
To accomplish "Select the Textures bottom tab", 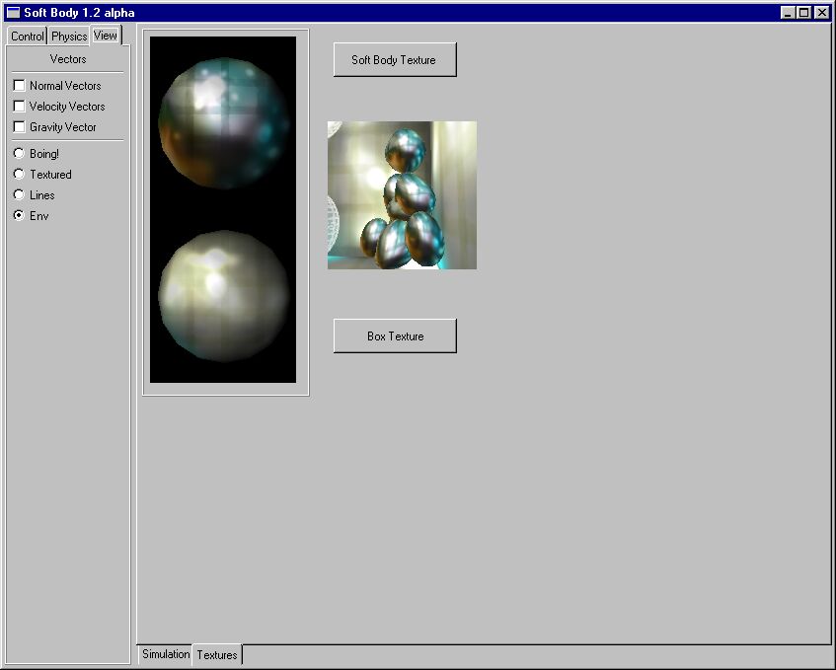I will coord(216,655).
